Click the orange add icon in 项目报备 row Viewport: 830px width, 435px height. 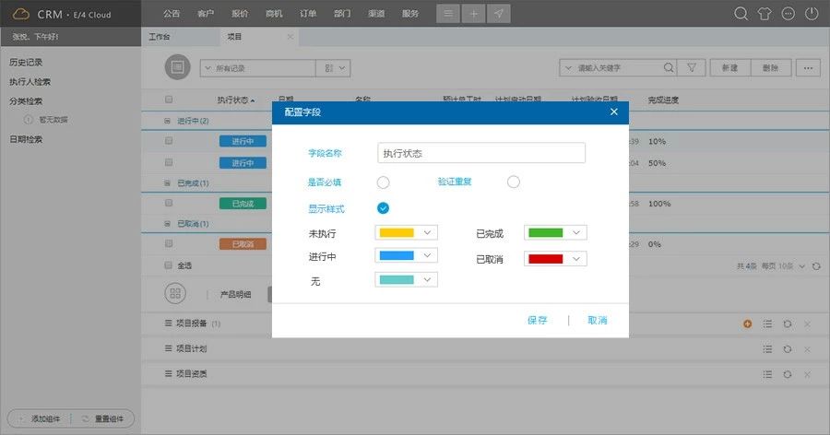(747, 324)
